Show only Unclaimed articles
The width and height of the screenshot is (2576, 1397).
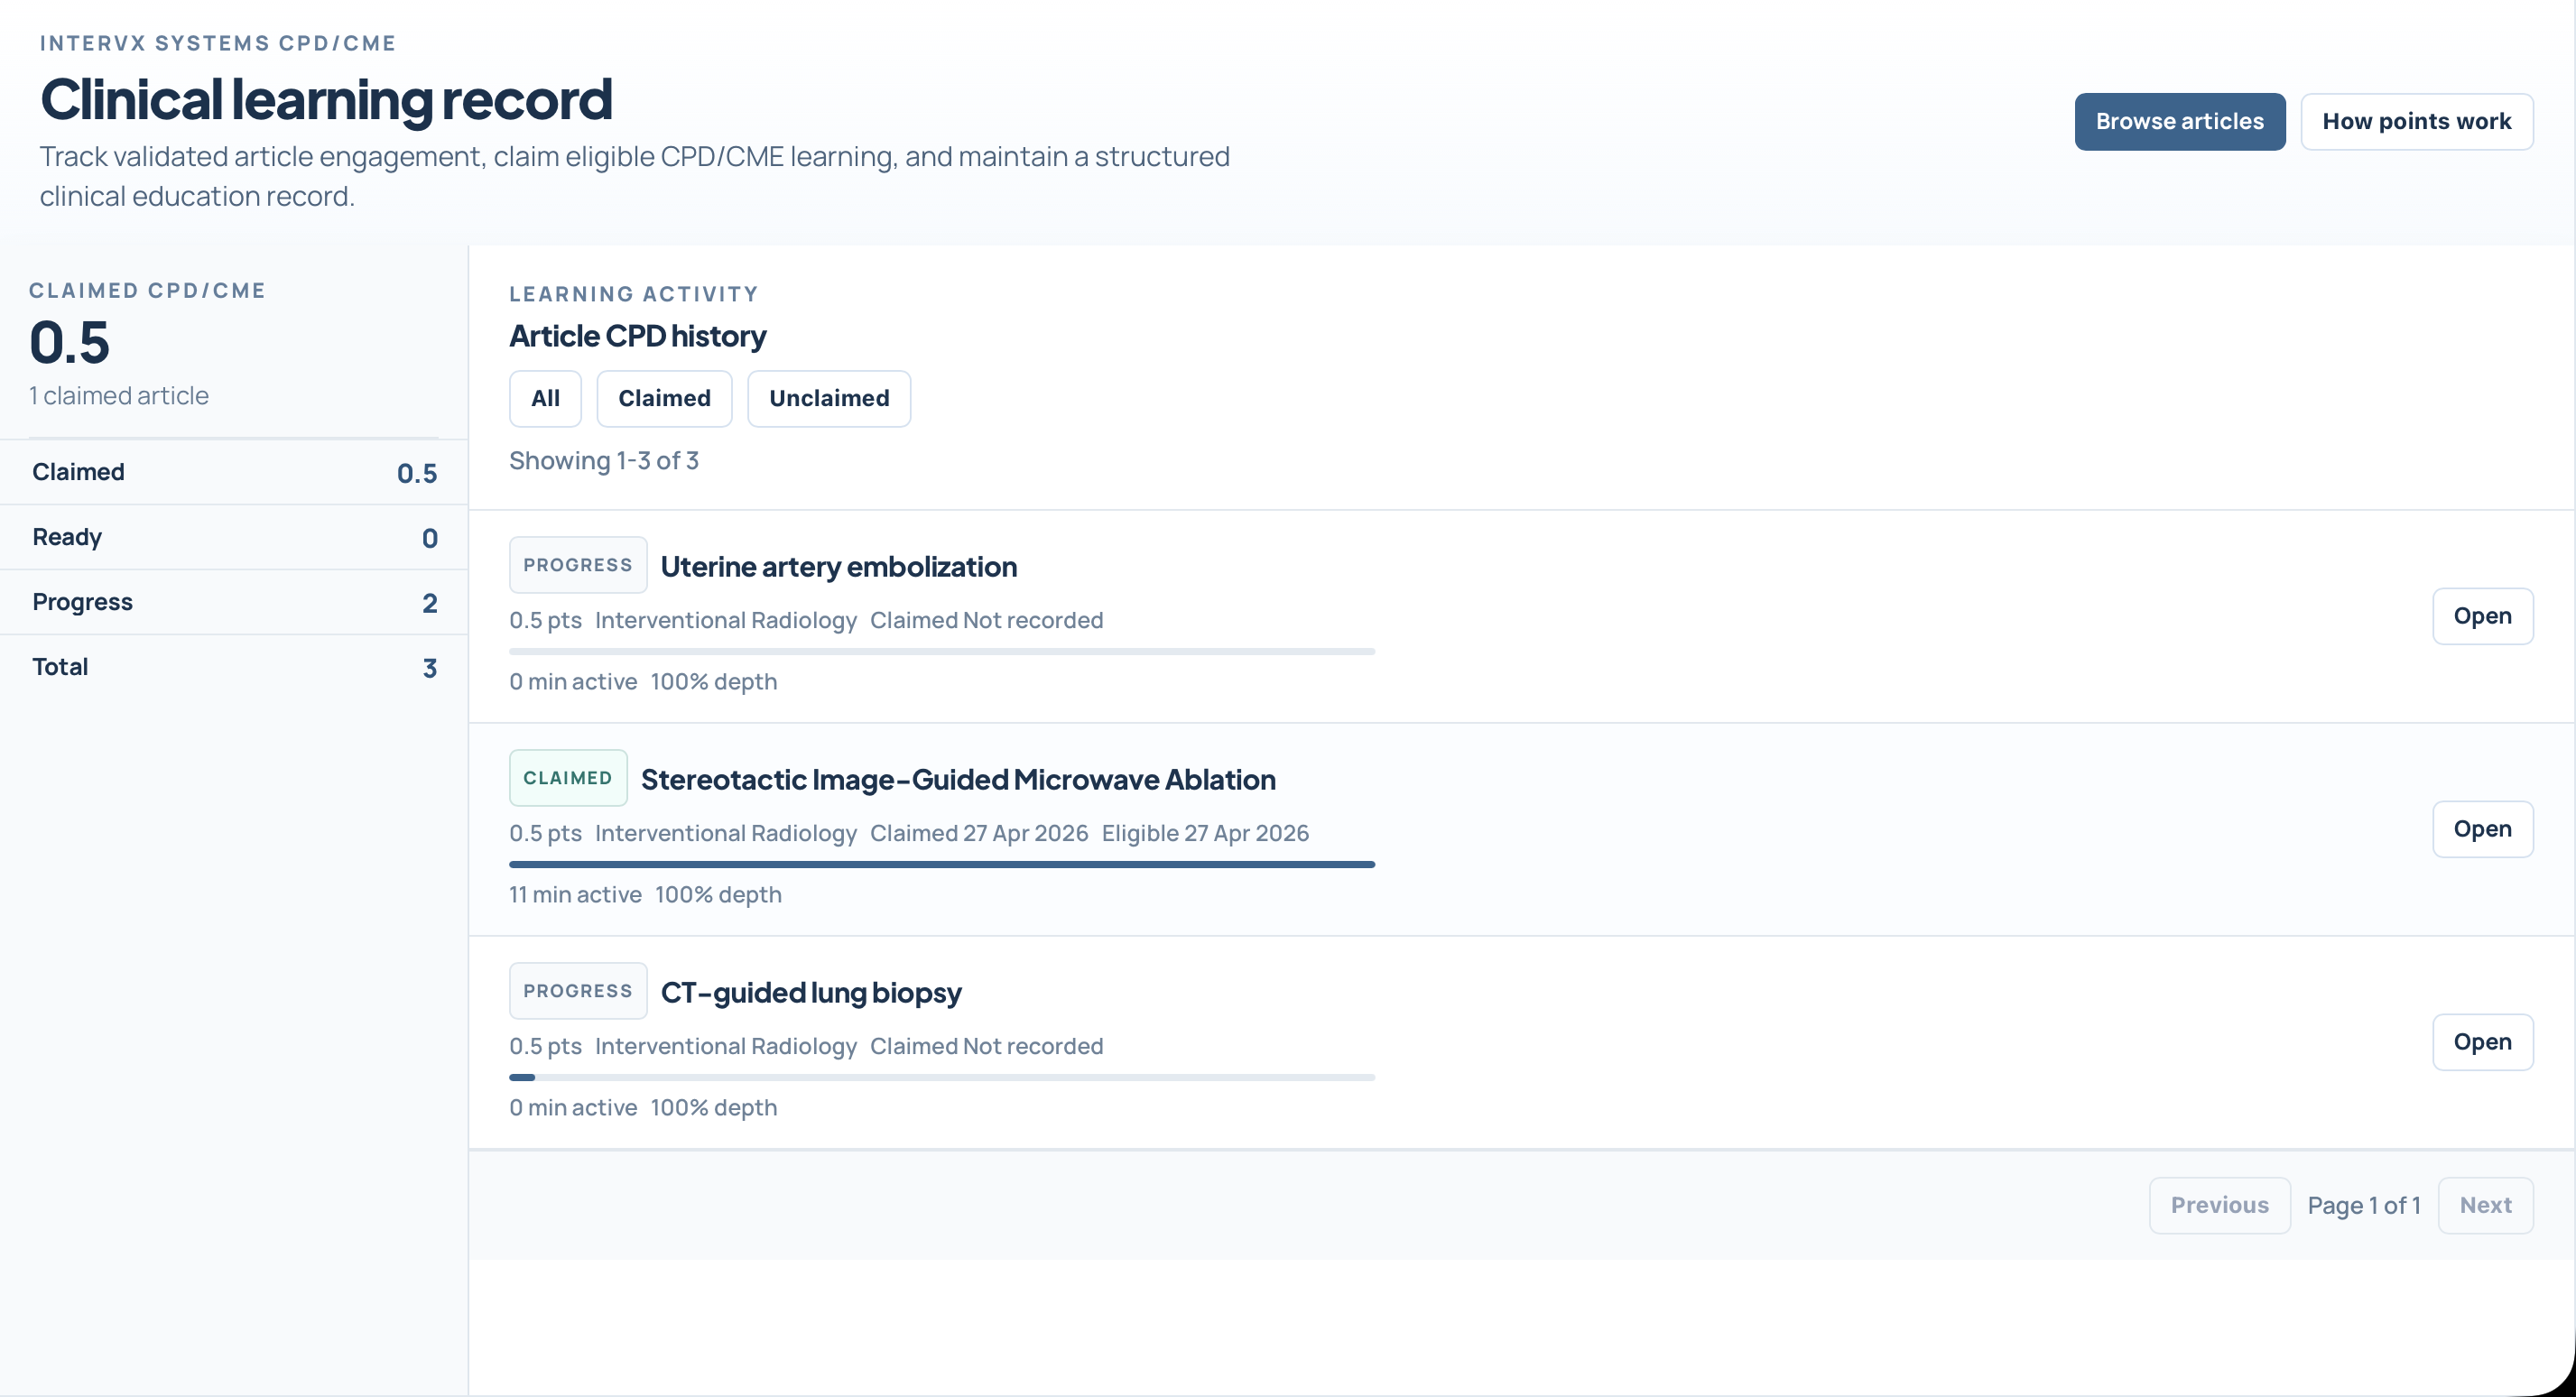[828, 399]
